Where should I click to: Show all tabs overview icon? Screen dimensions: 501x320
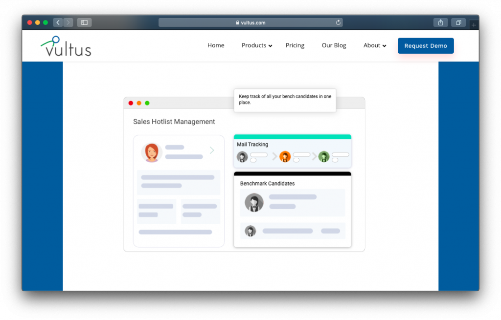[458, 22]
